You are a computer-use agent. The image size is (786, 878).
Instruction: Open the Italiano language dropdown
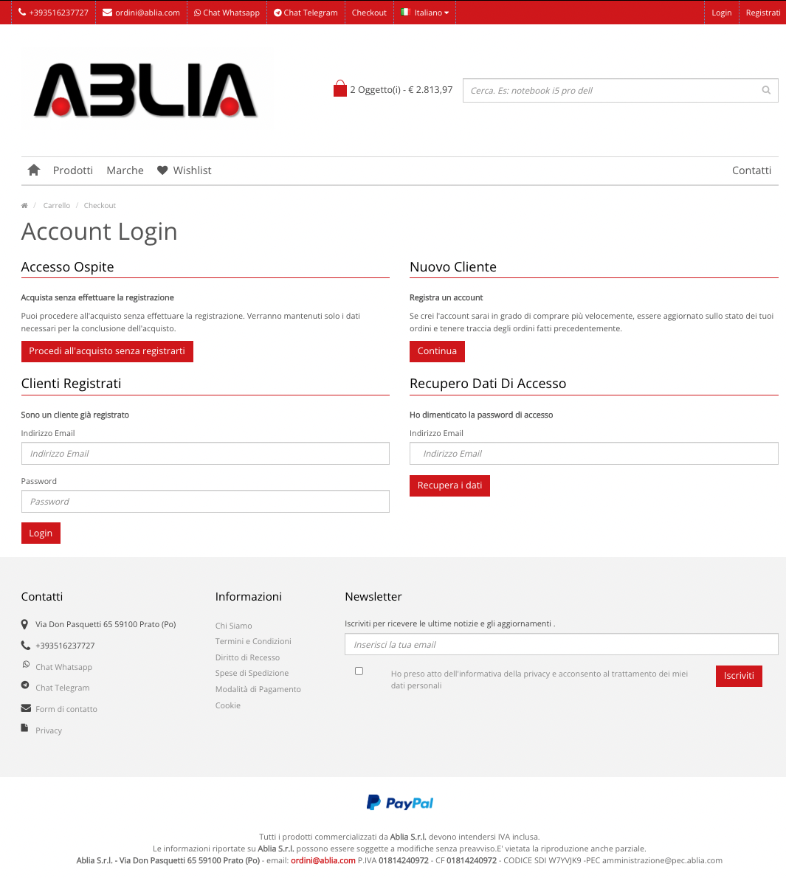pyautogui.click(x=425, y=13)
